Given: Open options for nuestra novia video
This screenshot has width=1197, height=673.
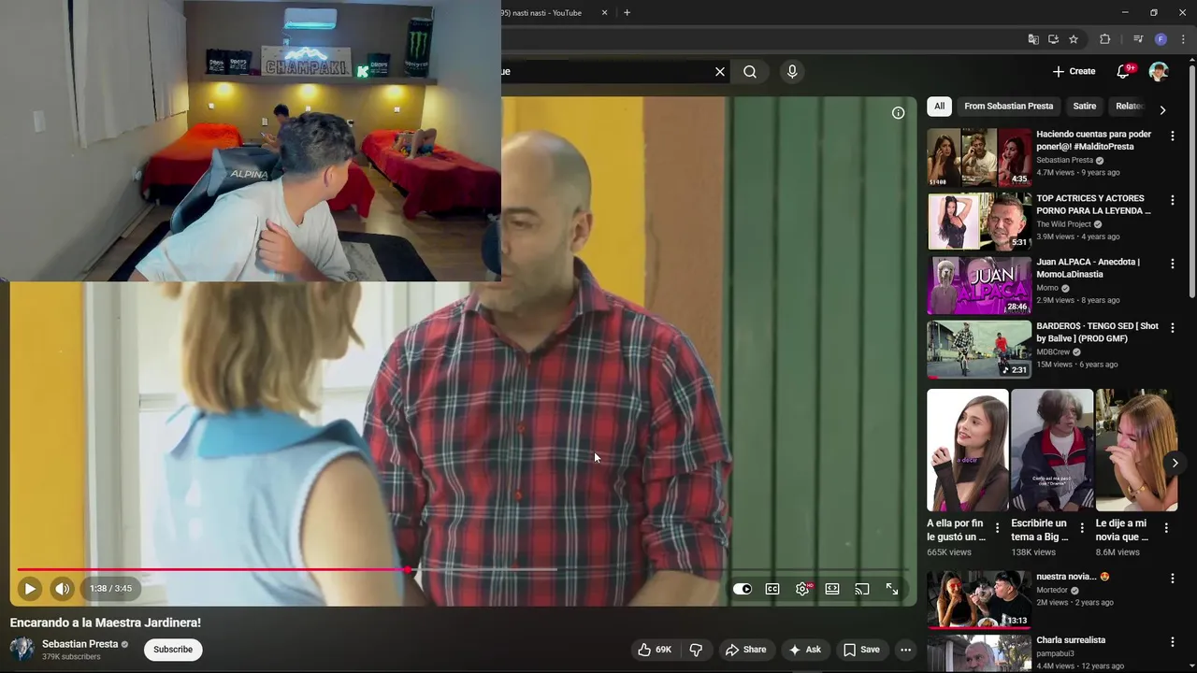Looking at the screenshot, I should pyautogui.click(x=1173, y=579).
